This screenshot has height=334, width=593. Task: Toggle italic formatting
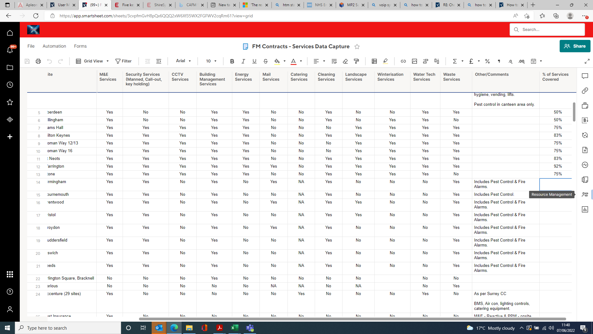pyautogui.click(x=243, y=61)
